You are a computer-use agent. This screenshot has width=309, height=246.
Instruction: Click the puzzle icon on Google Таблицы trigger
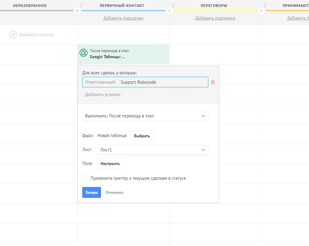84,53
